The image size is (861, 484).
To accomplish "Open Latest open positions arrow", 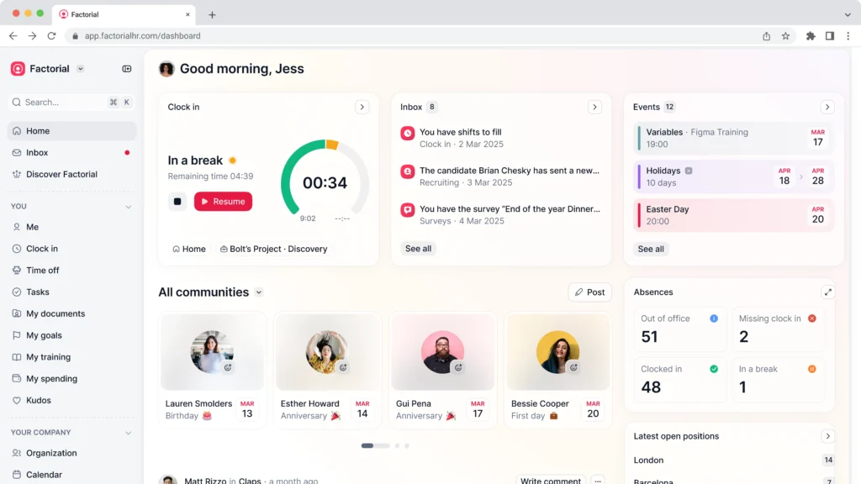I will 828,436.
